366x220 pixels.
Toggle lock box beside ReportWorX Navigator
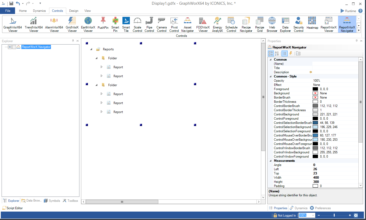(x=14, y=47)
